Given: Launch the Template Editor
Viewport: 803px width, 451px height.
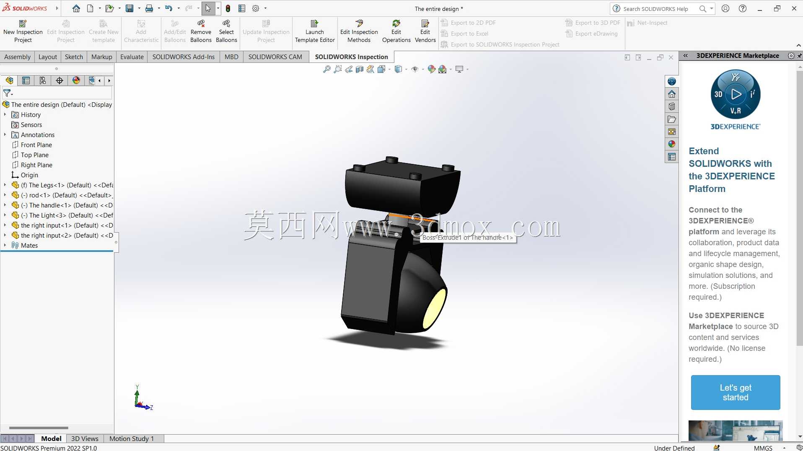Looking at the screenshot, I should (x=315, y=31).
